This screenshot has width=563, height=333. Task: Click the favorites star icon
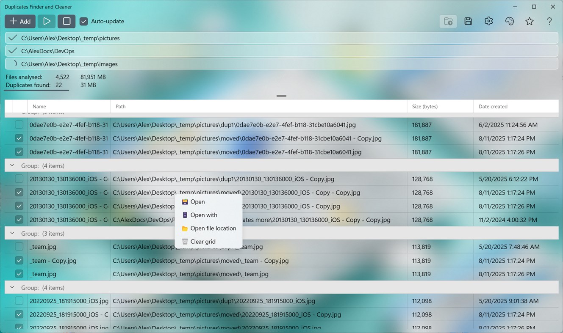(529, 21)
